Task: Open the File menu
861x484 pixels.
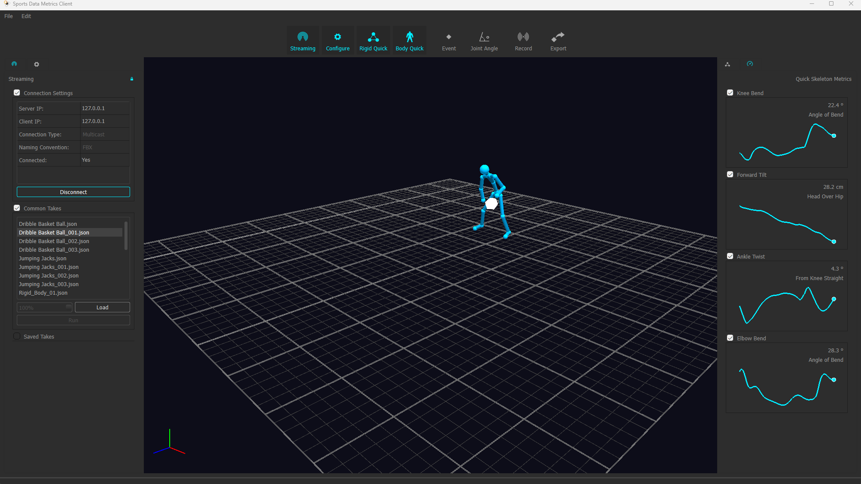Action: click(x=9, y=16)
